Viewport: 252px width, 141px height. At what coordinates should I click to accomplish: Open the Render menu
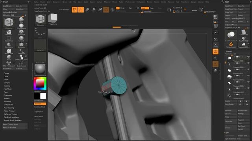(150, 2)
